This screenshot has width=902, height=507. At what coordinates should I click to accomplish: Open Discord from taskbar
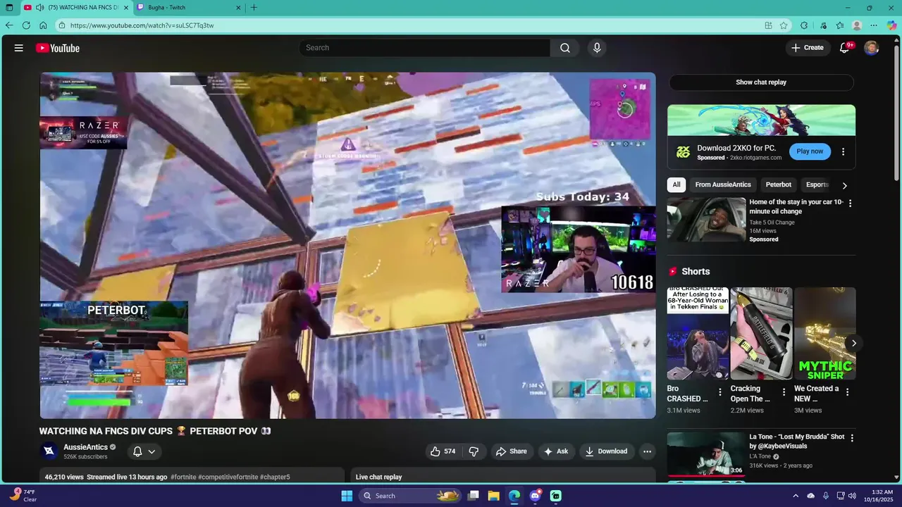click(536, 496)
